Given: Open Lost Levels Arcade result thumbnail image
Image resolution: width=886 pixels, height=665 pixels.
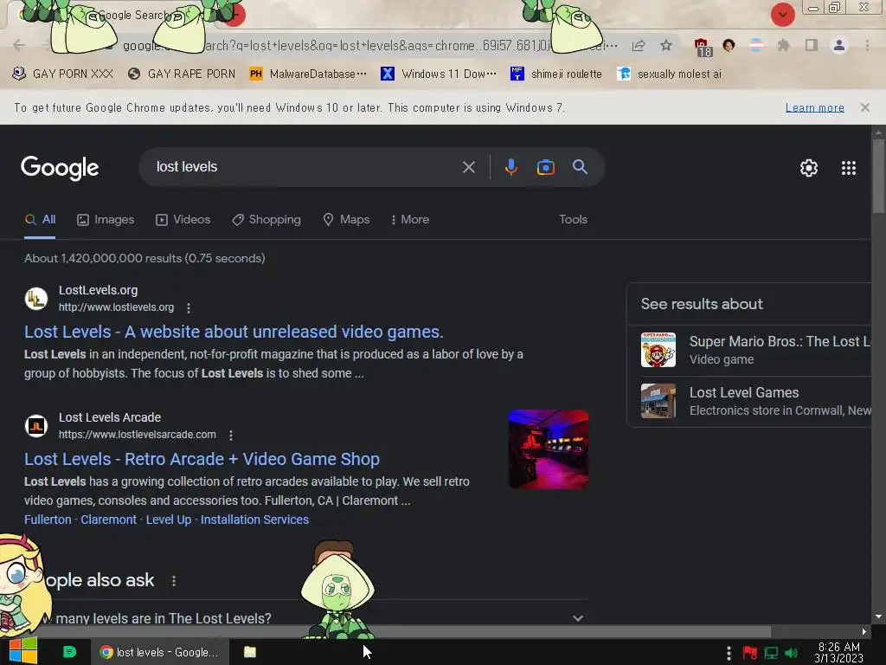Looking at the screenshot, I should coord(548,449).
